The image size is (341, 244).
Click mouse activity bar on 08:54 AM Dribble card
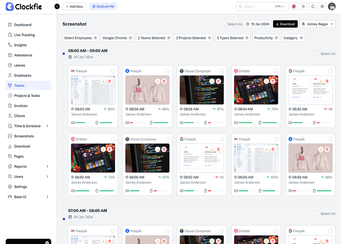tap(270, 122)
